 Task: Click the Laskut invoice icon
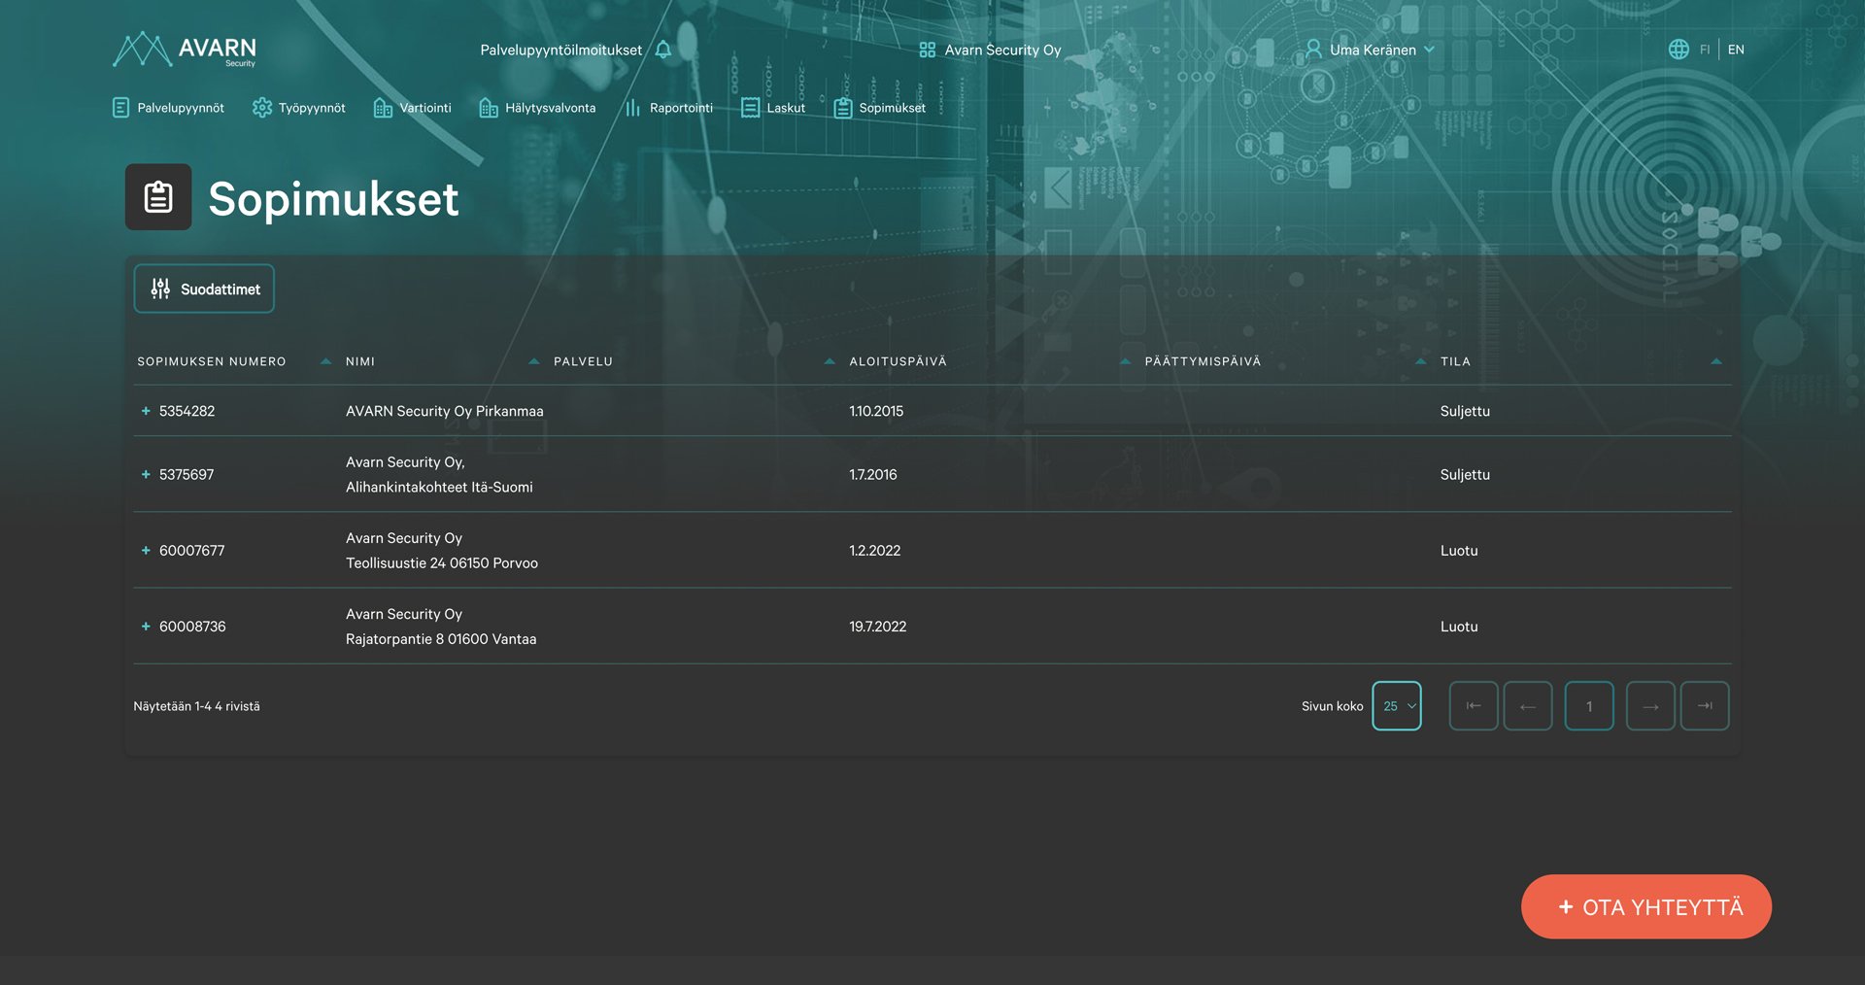pyautogui.click(x=750, y=108)
